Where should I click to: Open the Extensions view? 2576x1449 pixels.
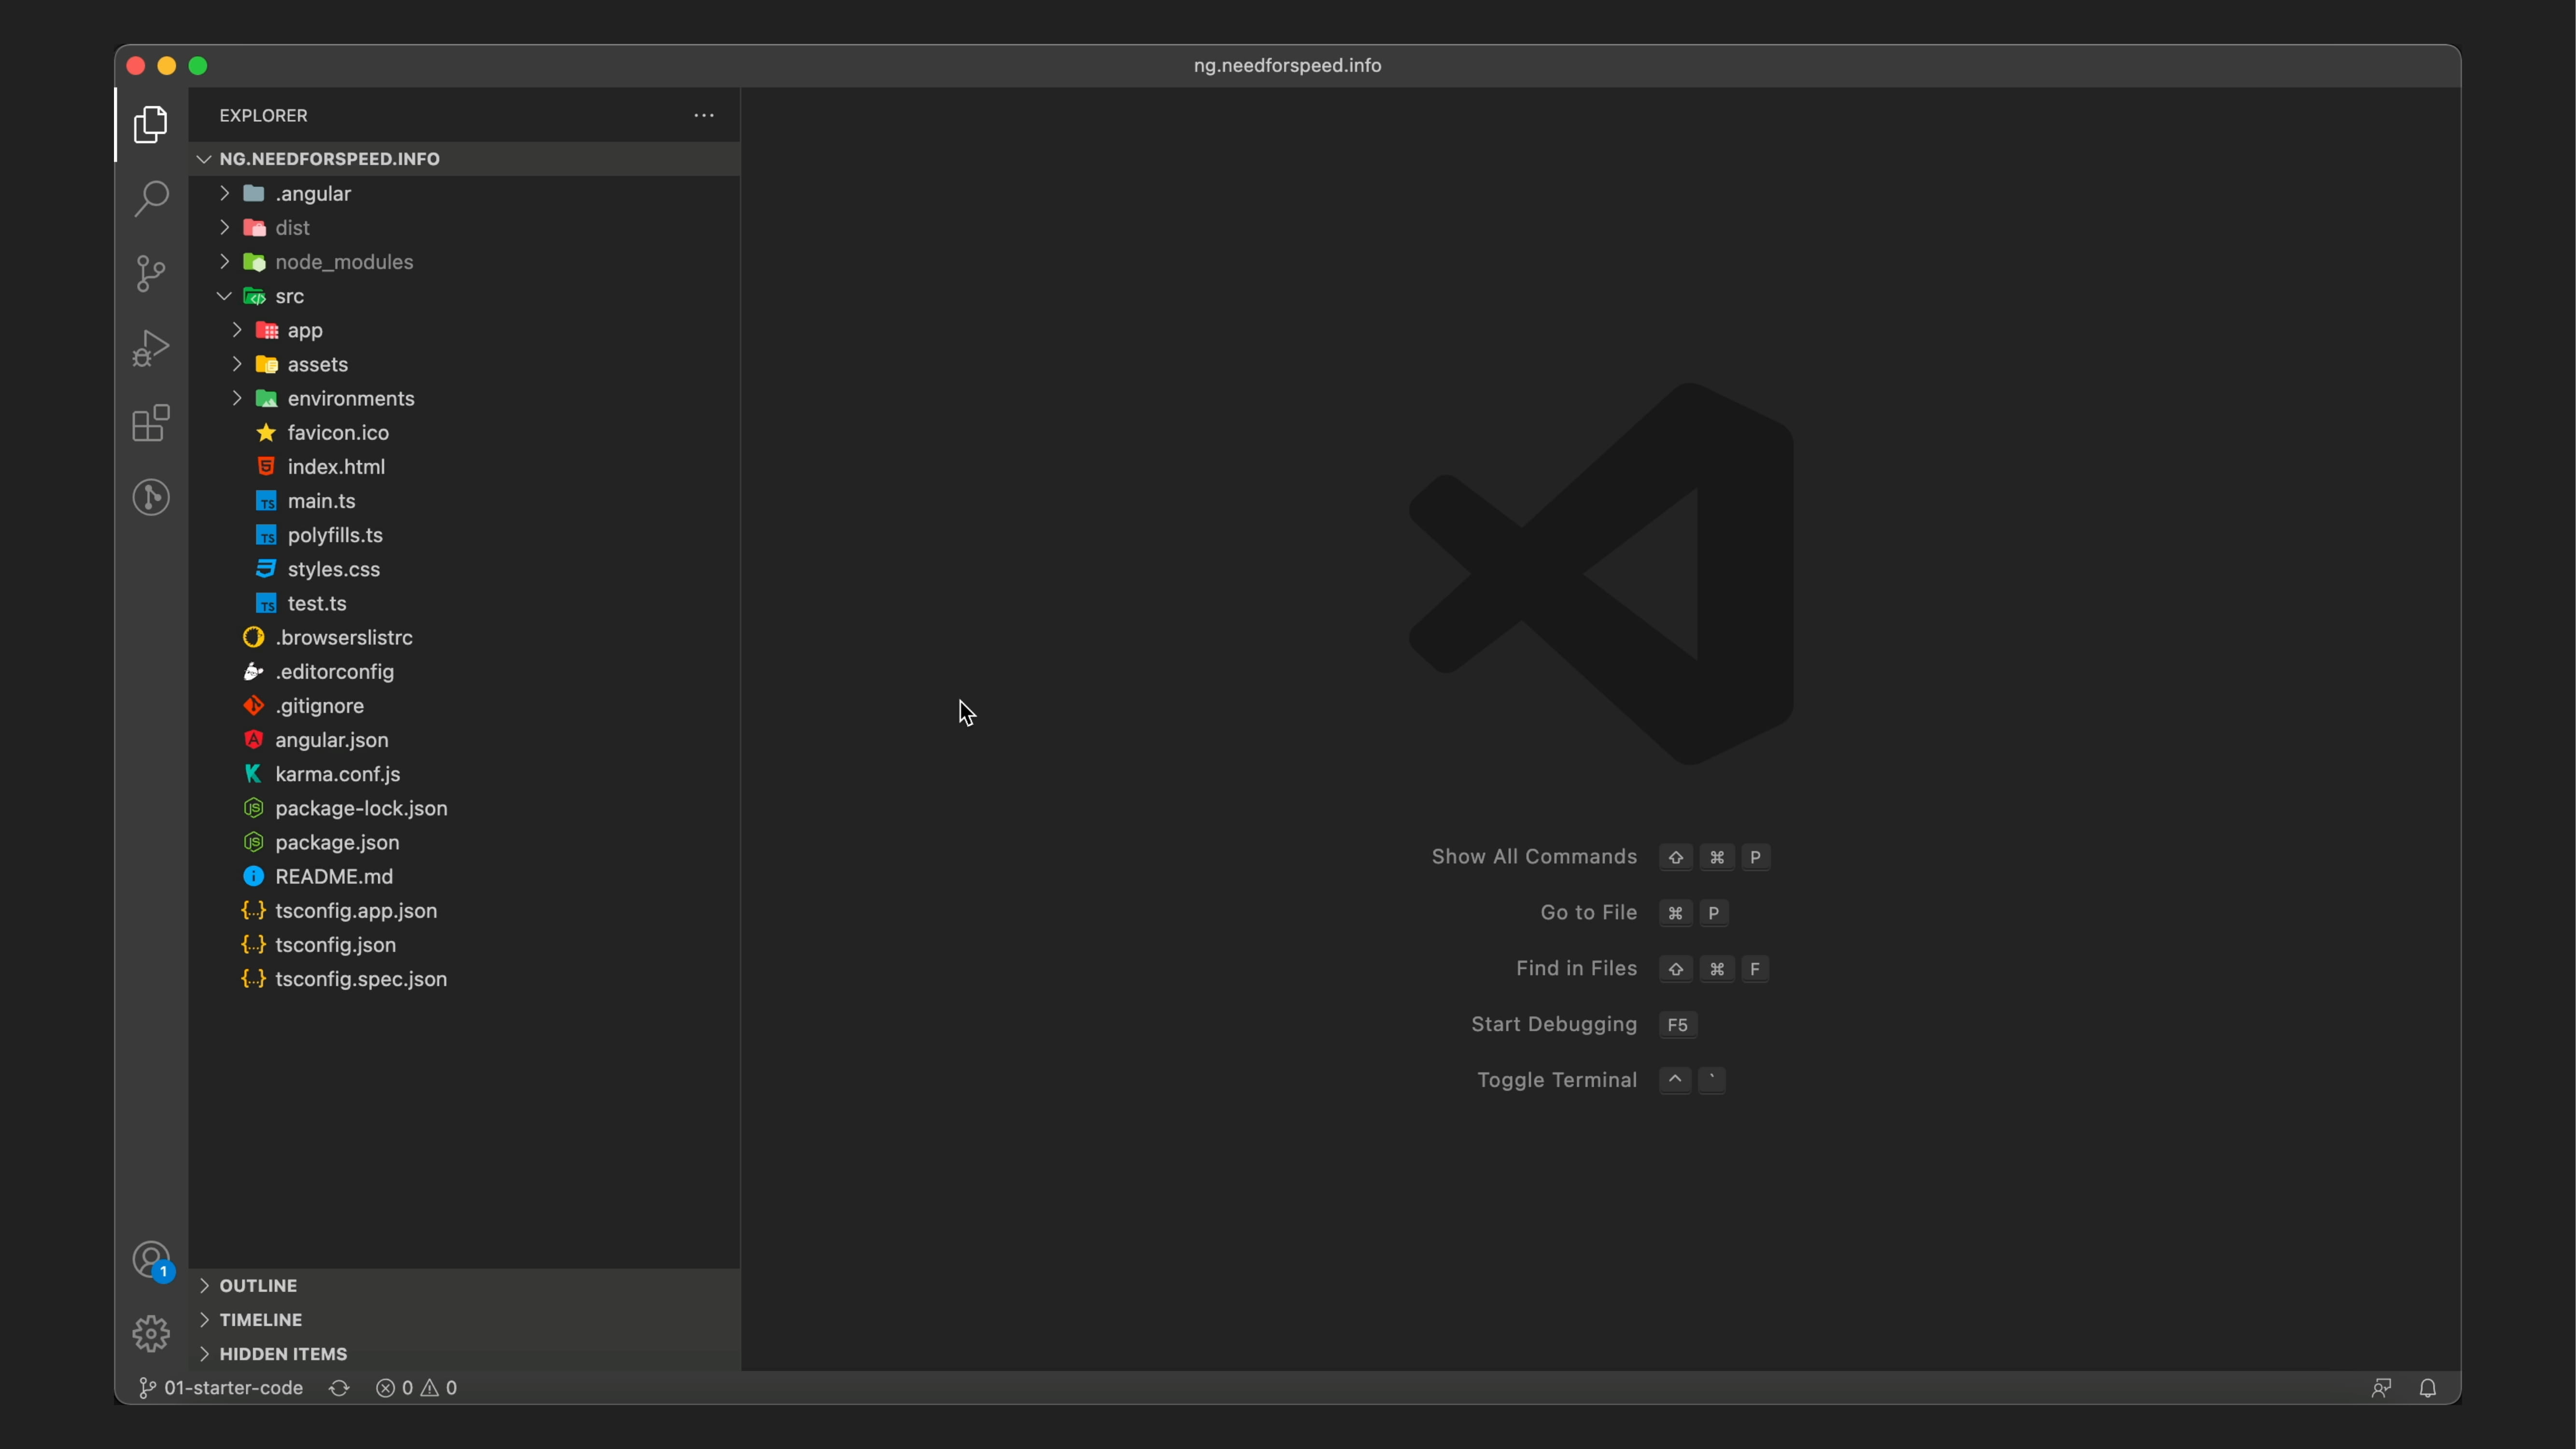(151, 423)
